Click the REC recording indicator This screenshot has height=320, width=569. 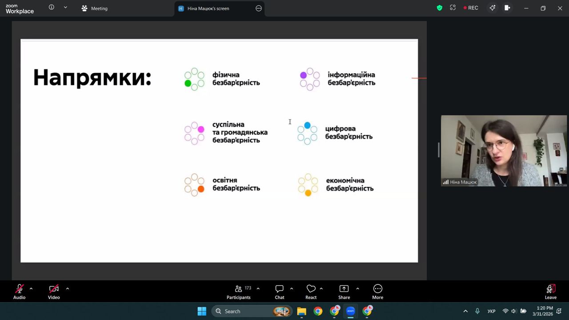471,8
